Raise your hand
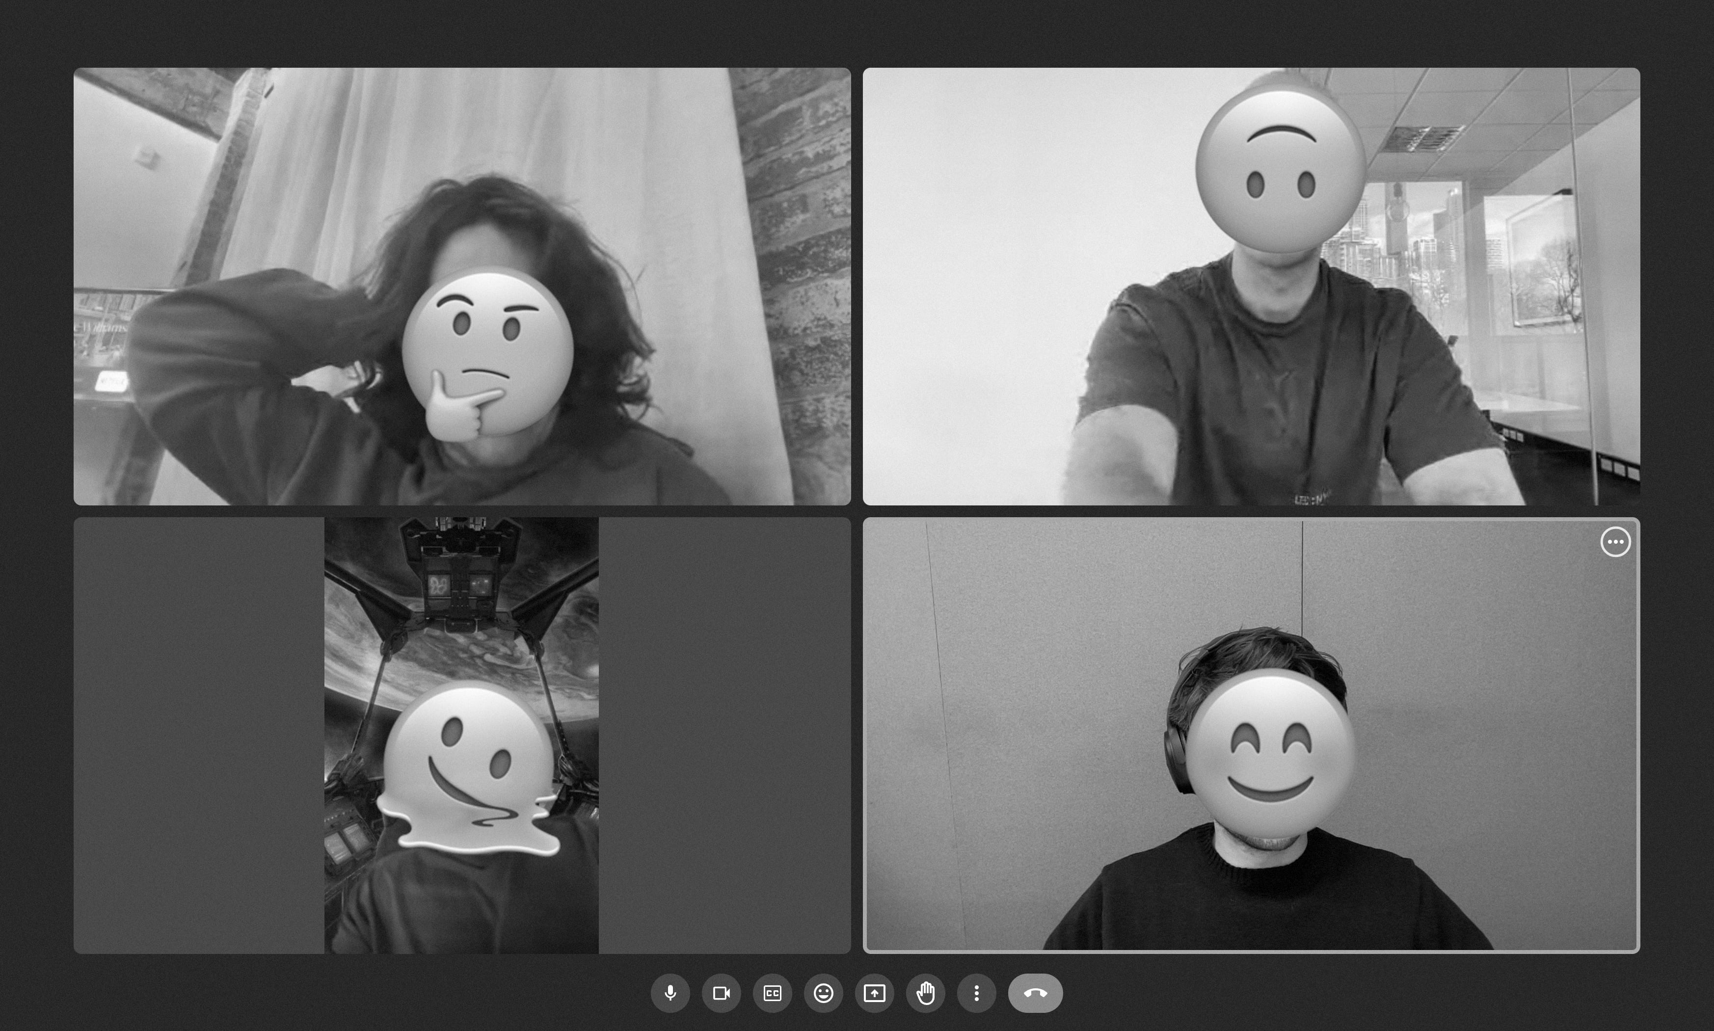The image size is (1714, 1031). [x=925, y=993]
